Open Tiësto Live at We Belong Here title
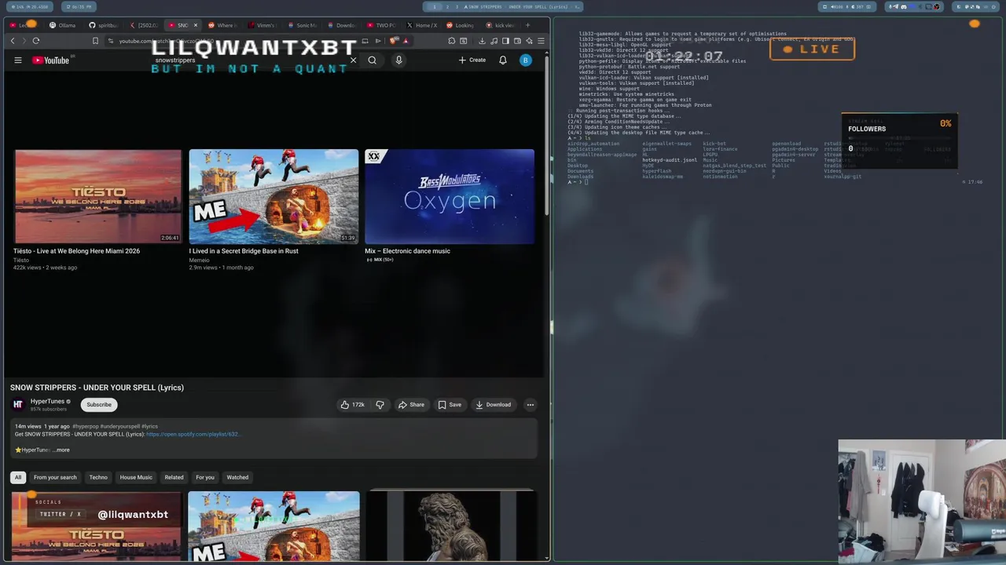Viewport: 1006px width, 565px height. point(76,251)
